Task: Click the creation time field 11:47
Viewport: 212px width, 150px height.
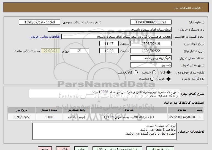Action: pyautogui.click(x=109, y=44)
